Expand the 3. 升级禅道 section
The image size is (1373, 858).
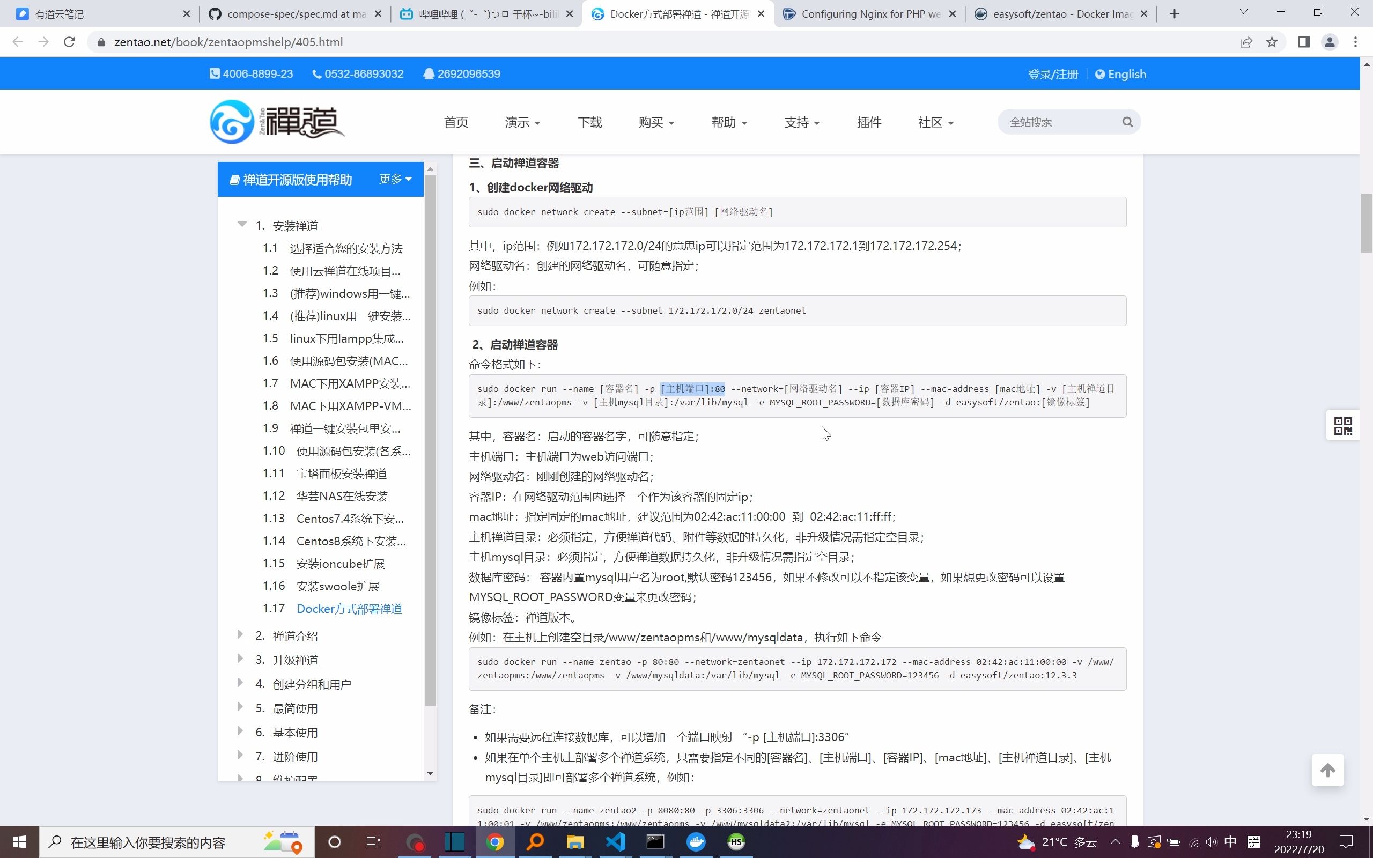[240, 659]
